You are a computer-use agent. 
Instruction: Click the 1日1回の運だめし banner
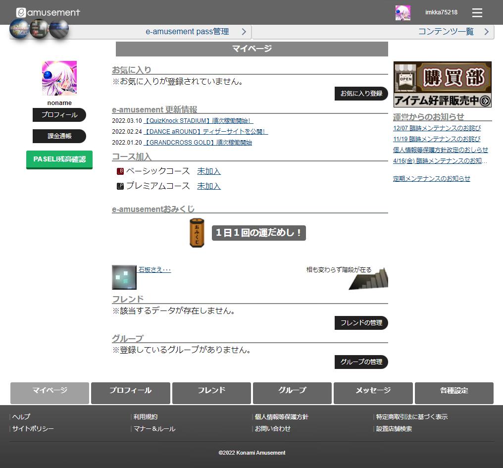point(258,233)
